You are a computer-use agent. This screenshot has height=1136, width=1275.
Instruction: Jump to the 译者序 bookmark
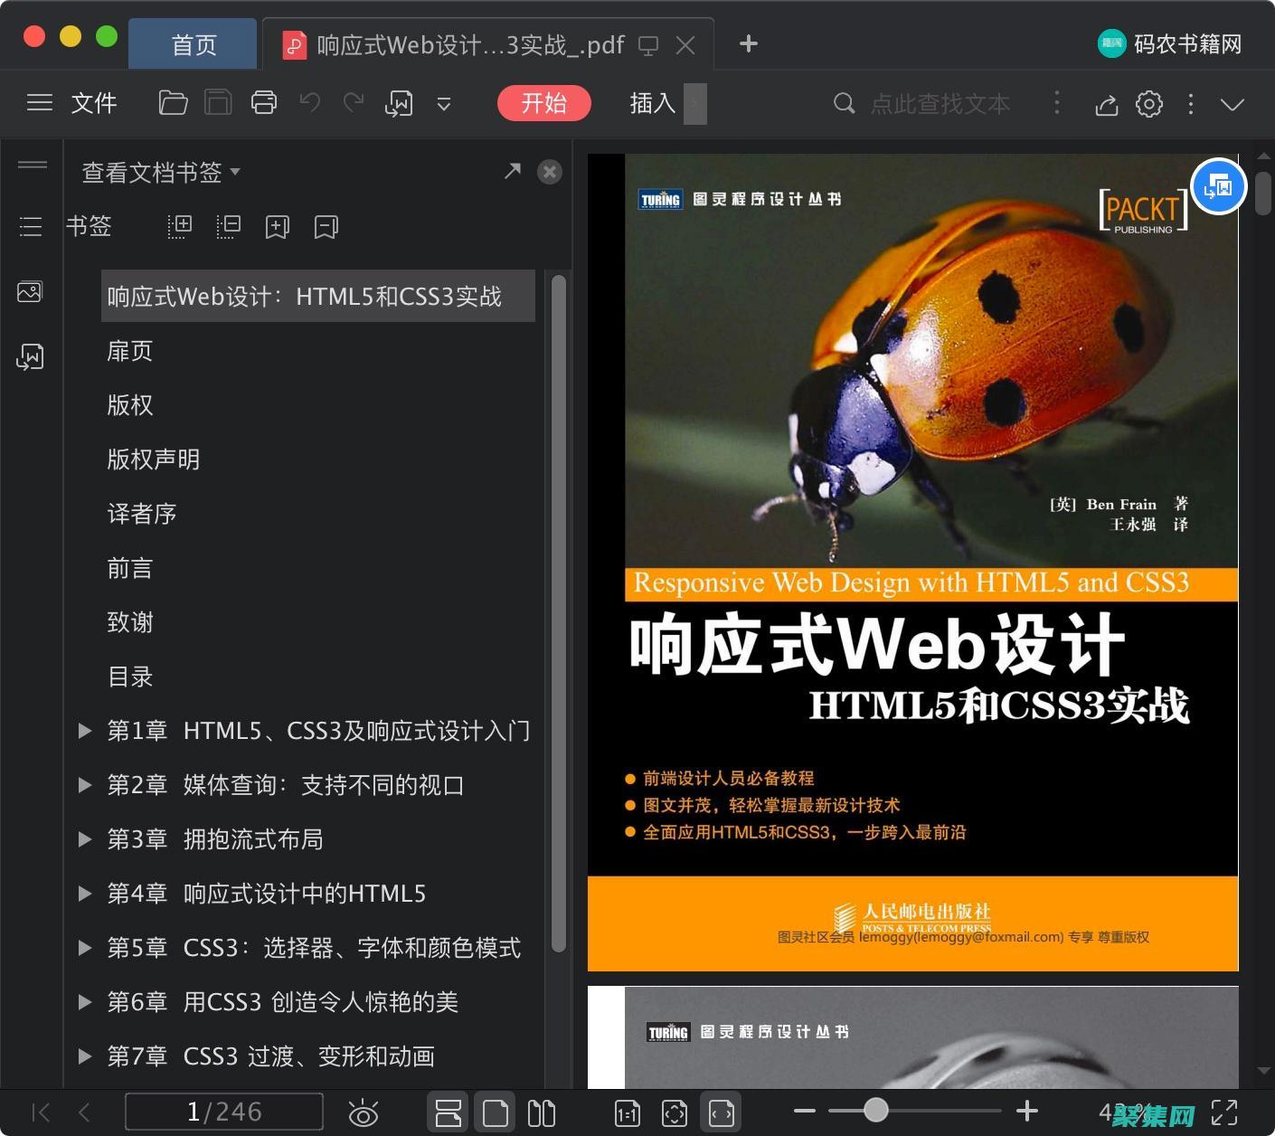coord(142,514)
